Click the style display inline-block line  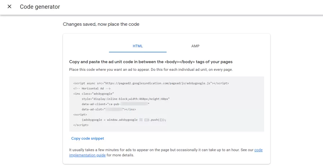tap(126, 99)
